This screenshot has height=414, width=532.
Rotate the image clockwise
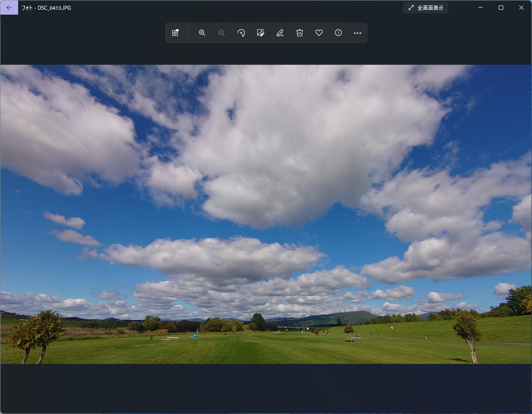click(x=241, y=33)
